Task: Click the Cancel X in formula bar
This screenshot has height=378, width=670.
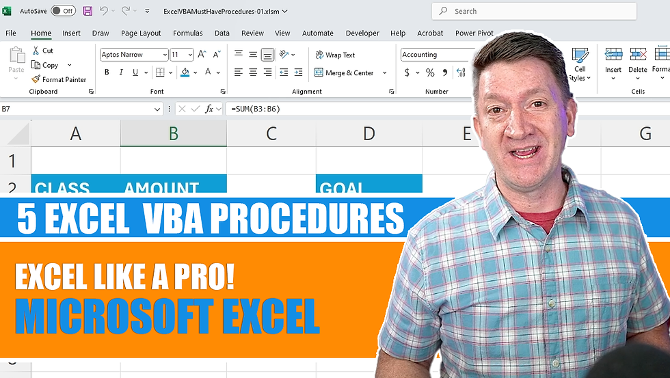Action: click(x=182, y=109)
